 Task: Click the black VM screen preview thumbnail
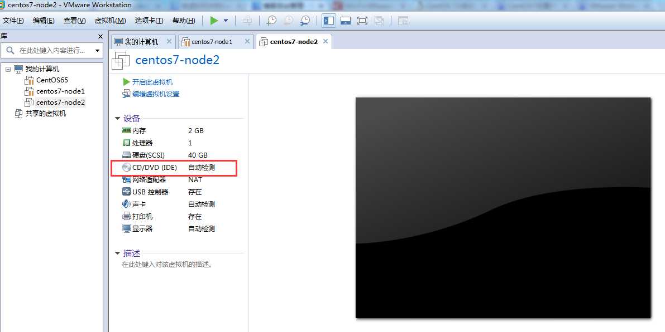(x=503, y=208)
